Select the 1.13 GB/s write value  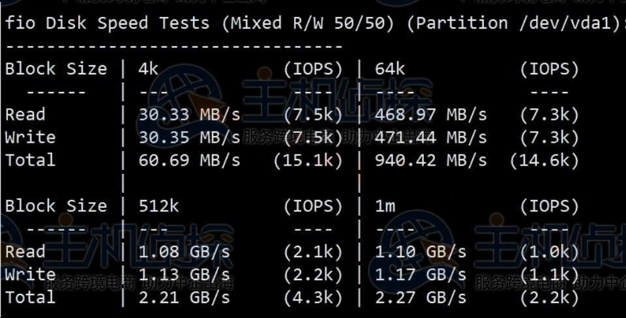184,275
